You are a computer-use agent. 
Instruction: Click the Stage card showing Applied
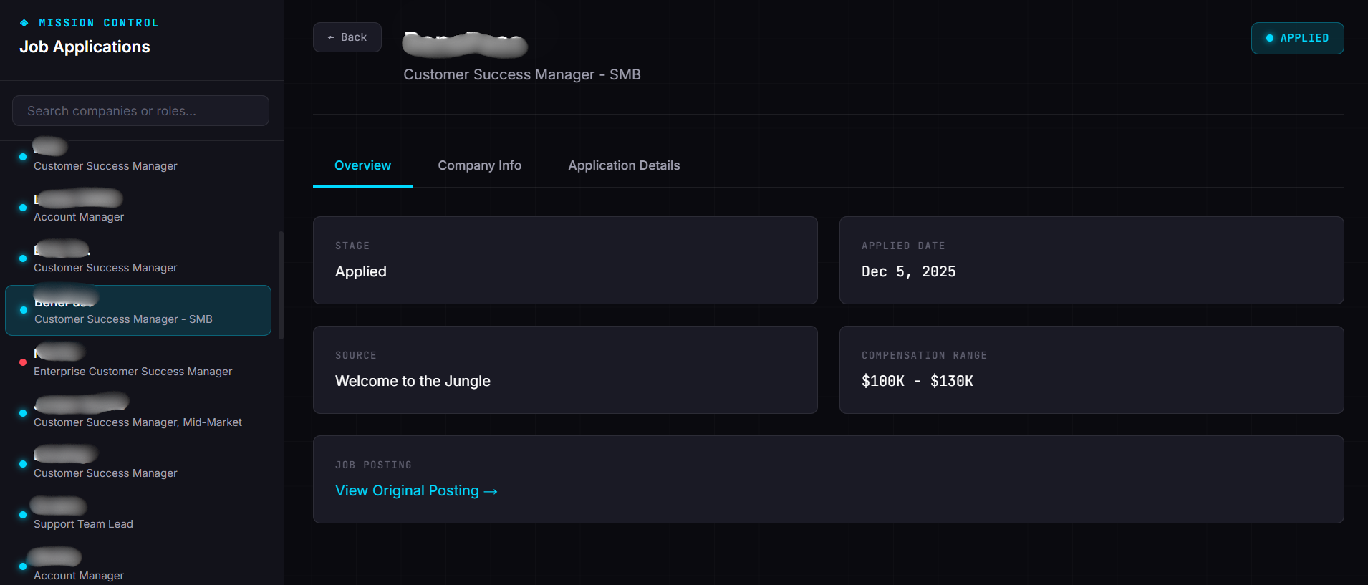[564, 260]
